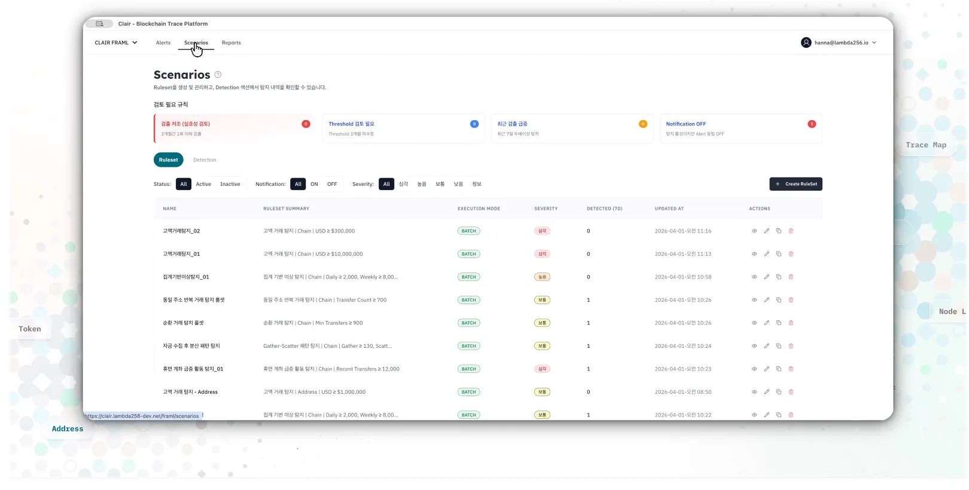Copy the 고액 거래 탐지 - Address ruleset

pyautogui.click(x=779, y=392)
